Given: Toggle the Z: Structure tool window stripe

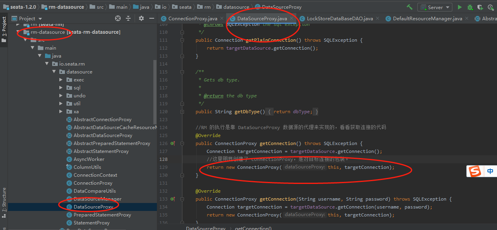Looking at the screenshot, I should (x=4, y=202).
